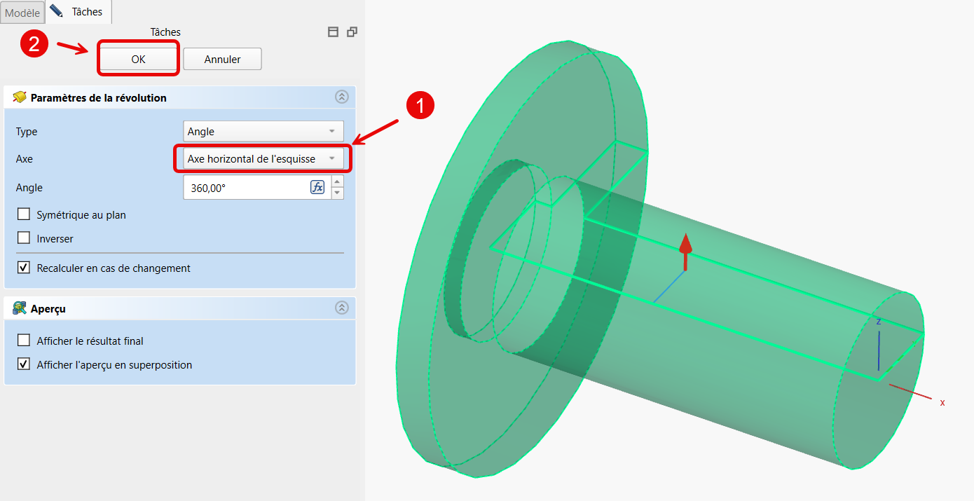Click inside the Angle value field
Image resolution: width=974 pixels, height=501 pixels.
[x=245, y=188]
